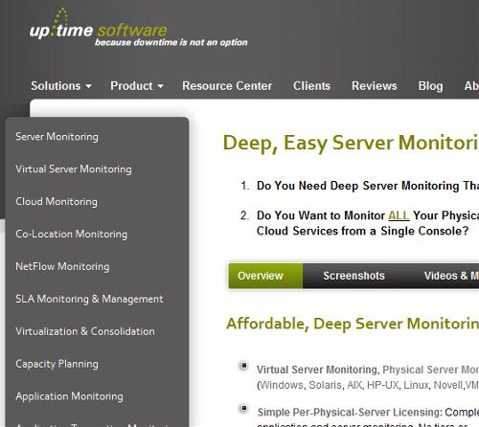Image resolution: width=479 pixels, height=427 pixels.
Task: Switch to the Screenshots tab
Action: (x=354, y=276)
